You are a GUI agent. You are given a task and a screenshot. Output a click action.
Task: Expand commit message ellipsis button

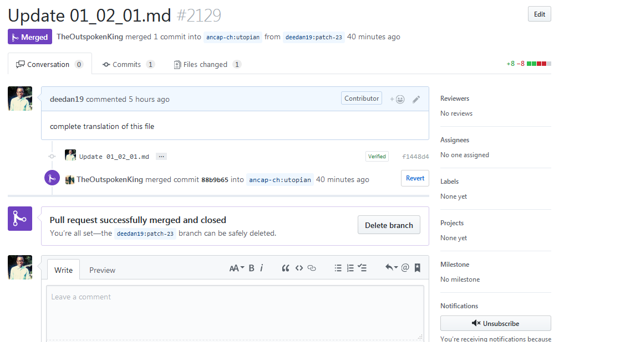[161, 156]
